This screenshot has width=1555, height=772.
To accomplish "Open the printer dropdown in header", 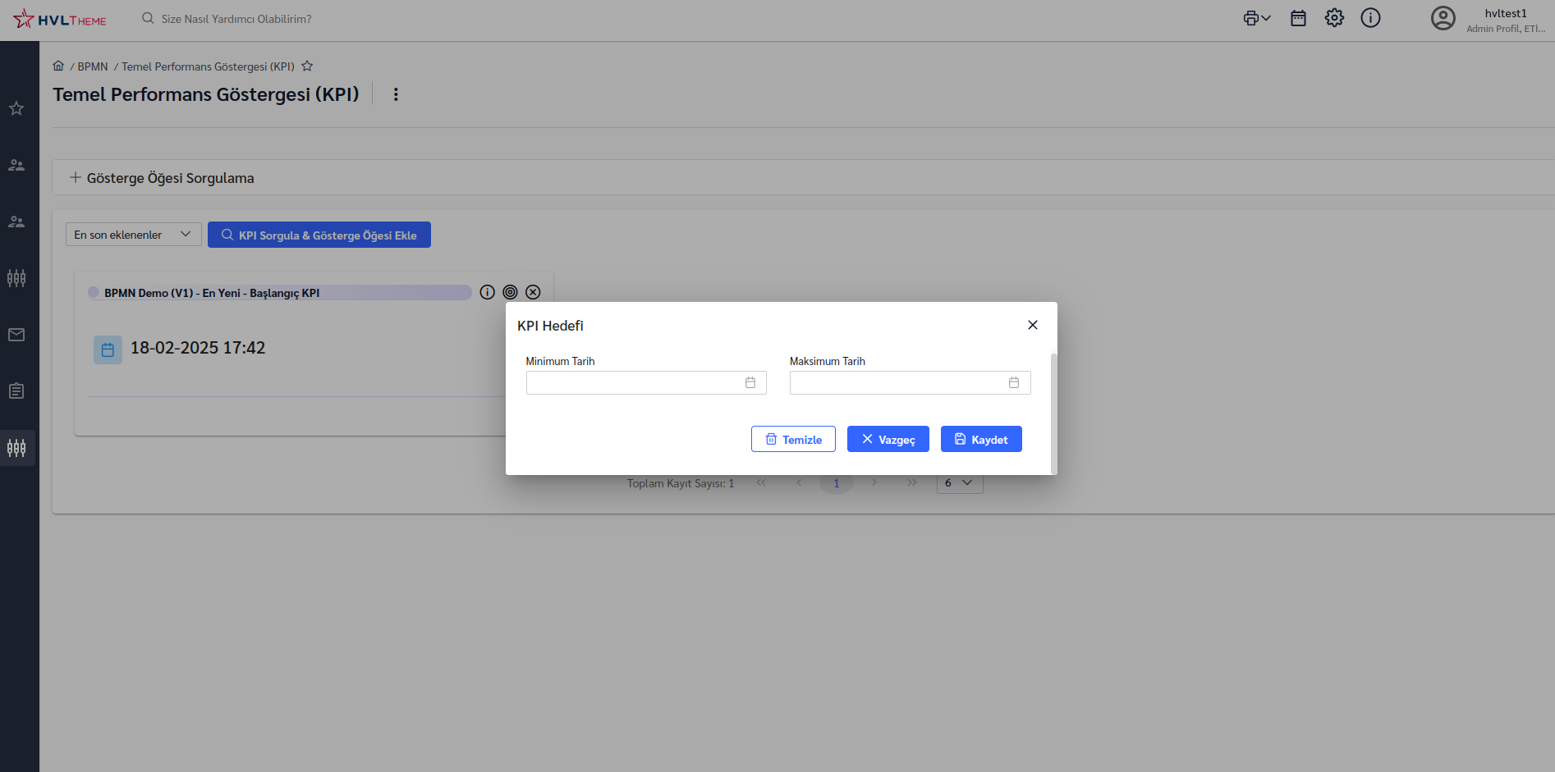I will (x=1256, y=18).
